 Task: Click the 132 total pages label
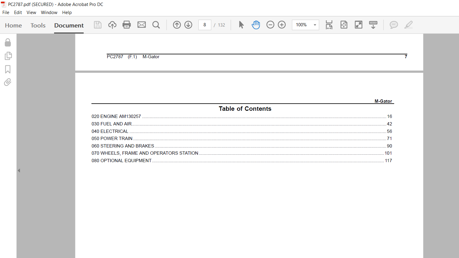coord(221,25)
